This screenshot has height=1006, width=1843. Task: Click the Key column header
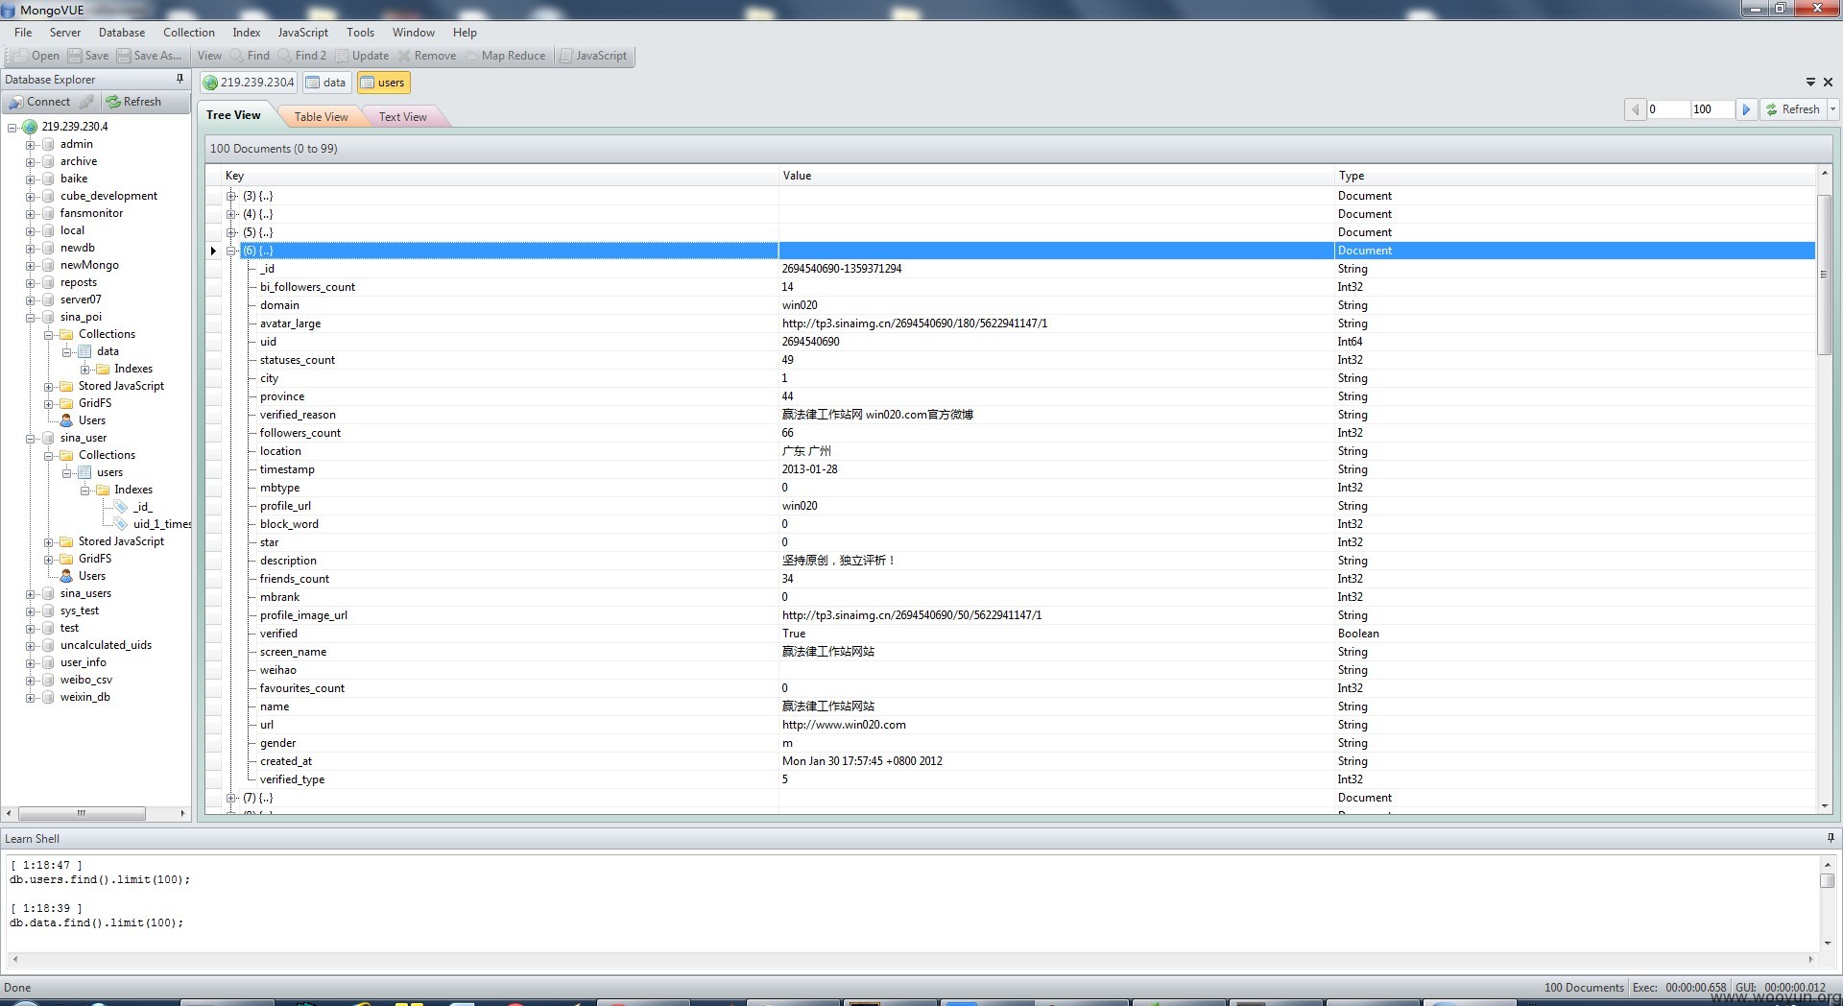point(499,176)
